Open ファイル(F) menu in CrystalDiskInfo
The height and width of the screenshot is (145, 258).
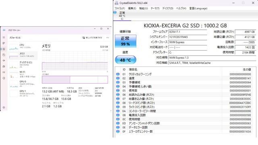coord(120,8)
